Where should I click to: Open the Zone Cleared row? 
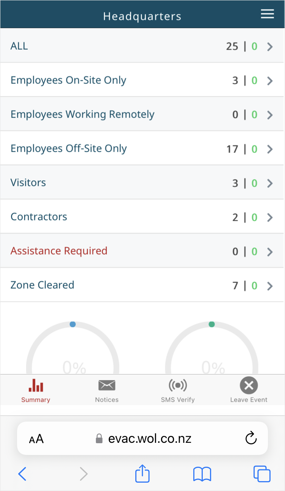click(142, 285)
